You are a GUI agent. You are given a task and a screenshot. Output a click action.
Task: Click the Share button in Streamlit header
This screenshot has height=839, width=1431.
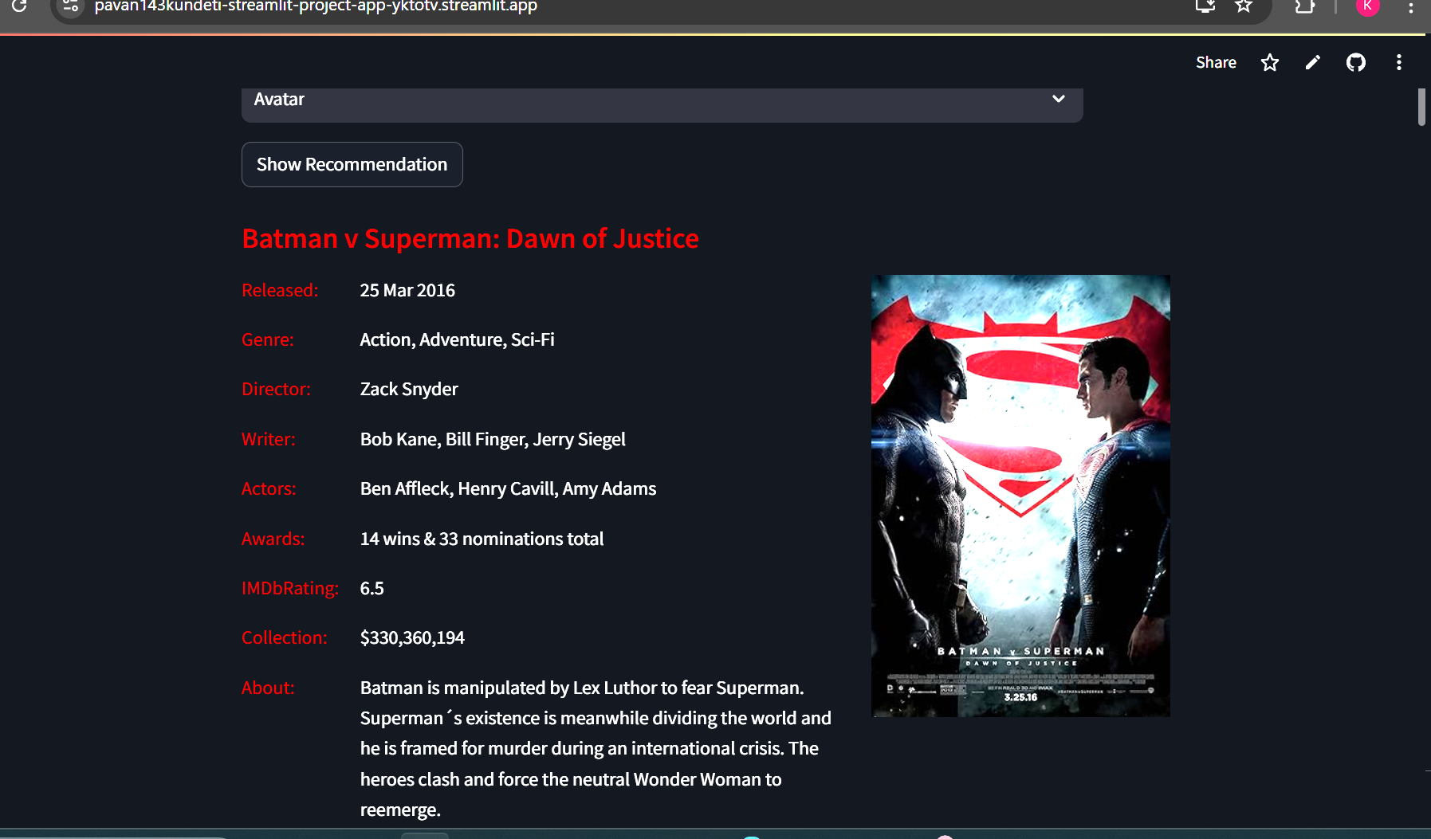point(1216,62)
